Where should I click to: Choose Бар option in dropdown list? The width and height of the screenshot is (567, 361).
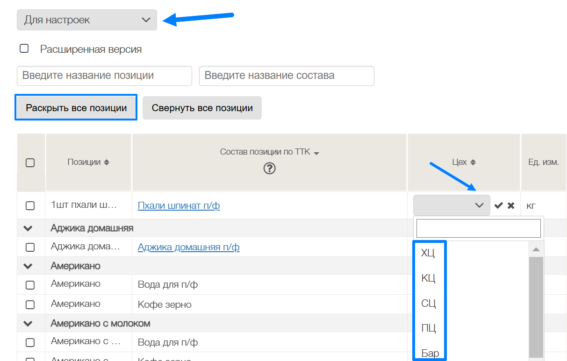pos(430,353)
